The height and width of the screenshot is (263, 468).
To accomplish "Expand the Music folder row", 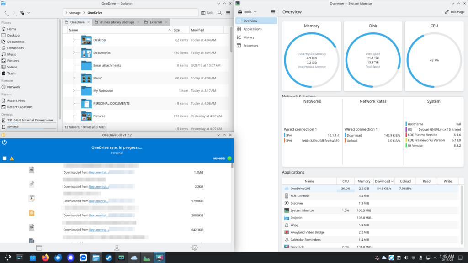I will tap(74, 78).
